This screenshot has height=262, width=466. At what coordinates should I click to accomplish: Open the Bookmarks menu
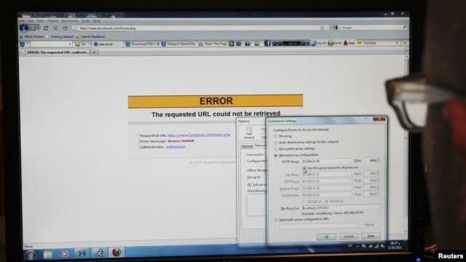point(70,21)
